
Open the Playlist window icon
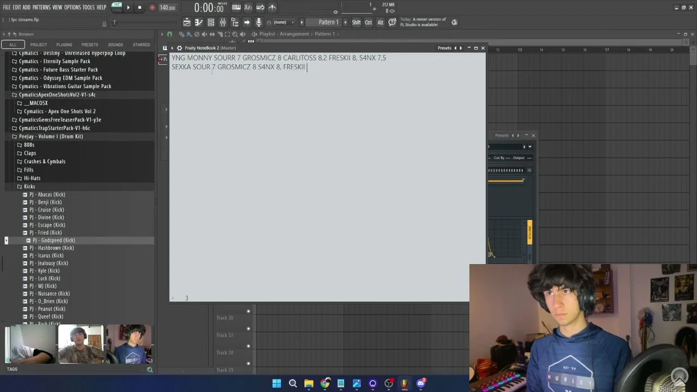[x=187, y=22]
